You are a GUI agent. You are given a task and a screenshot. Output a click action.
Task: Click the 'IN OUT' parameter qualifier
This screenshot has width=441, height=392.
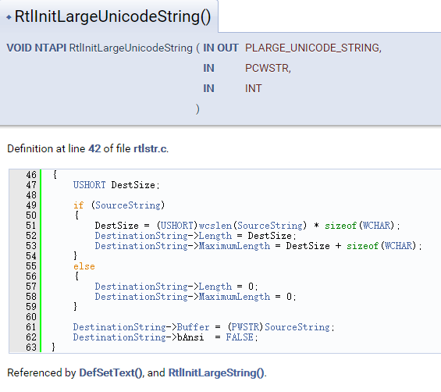coord(221,48)
